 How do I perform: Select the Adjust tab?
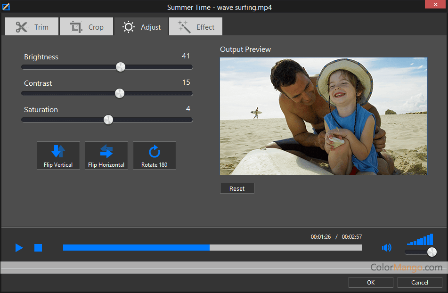(141, 27)
